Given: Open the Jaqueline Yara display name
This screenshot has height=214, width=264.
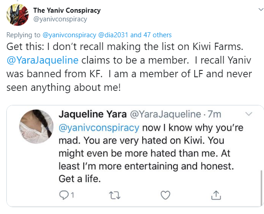Looking at the screenshot, I should click(92, 114).
